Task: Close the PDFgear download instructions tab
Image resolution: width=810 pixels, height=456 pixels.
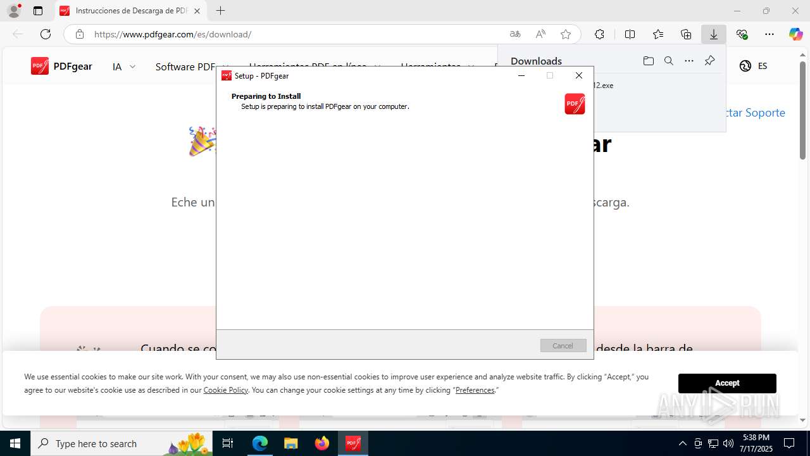Action: 197,11
